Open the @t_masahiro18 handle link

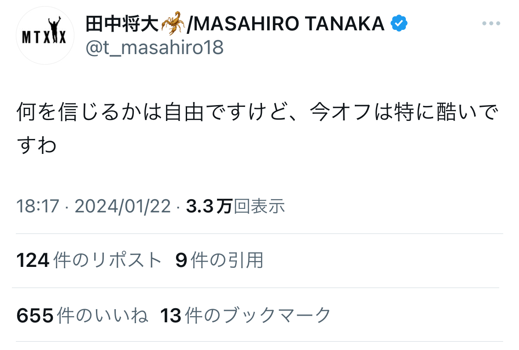155,47
